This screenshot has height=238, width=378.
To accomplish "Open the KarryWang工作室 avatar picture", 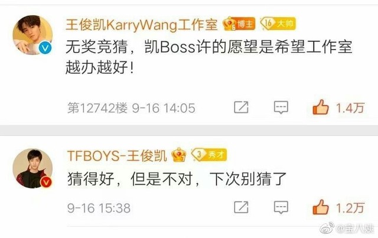I will 32,35.
